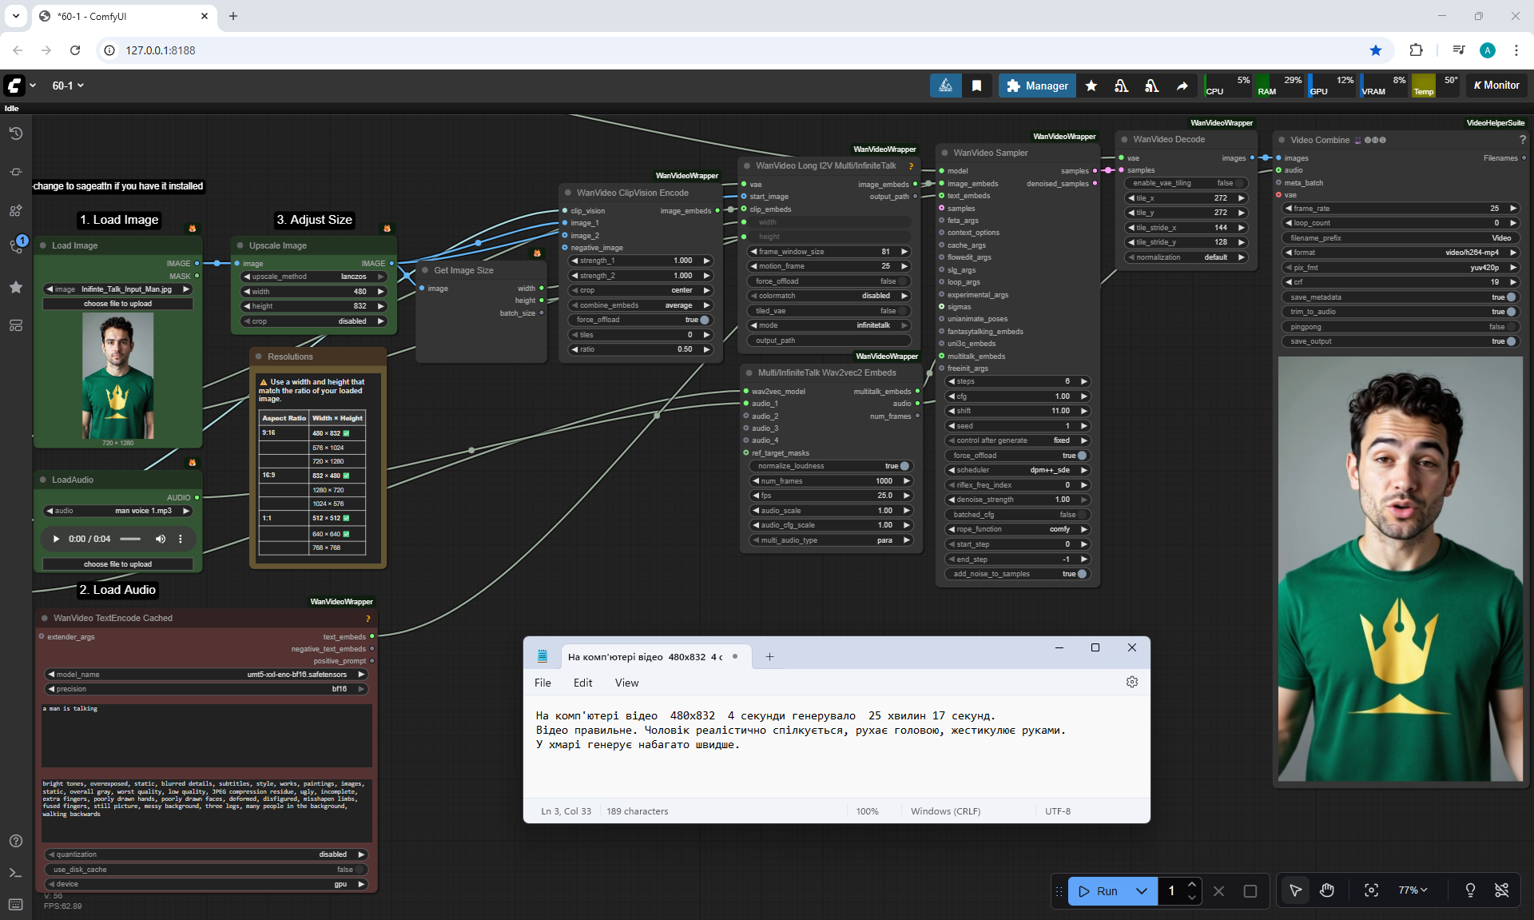Click the Manager button in top toolbar
The width and height of the screenshot is (1534, 920).
click(1037, 86)
